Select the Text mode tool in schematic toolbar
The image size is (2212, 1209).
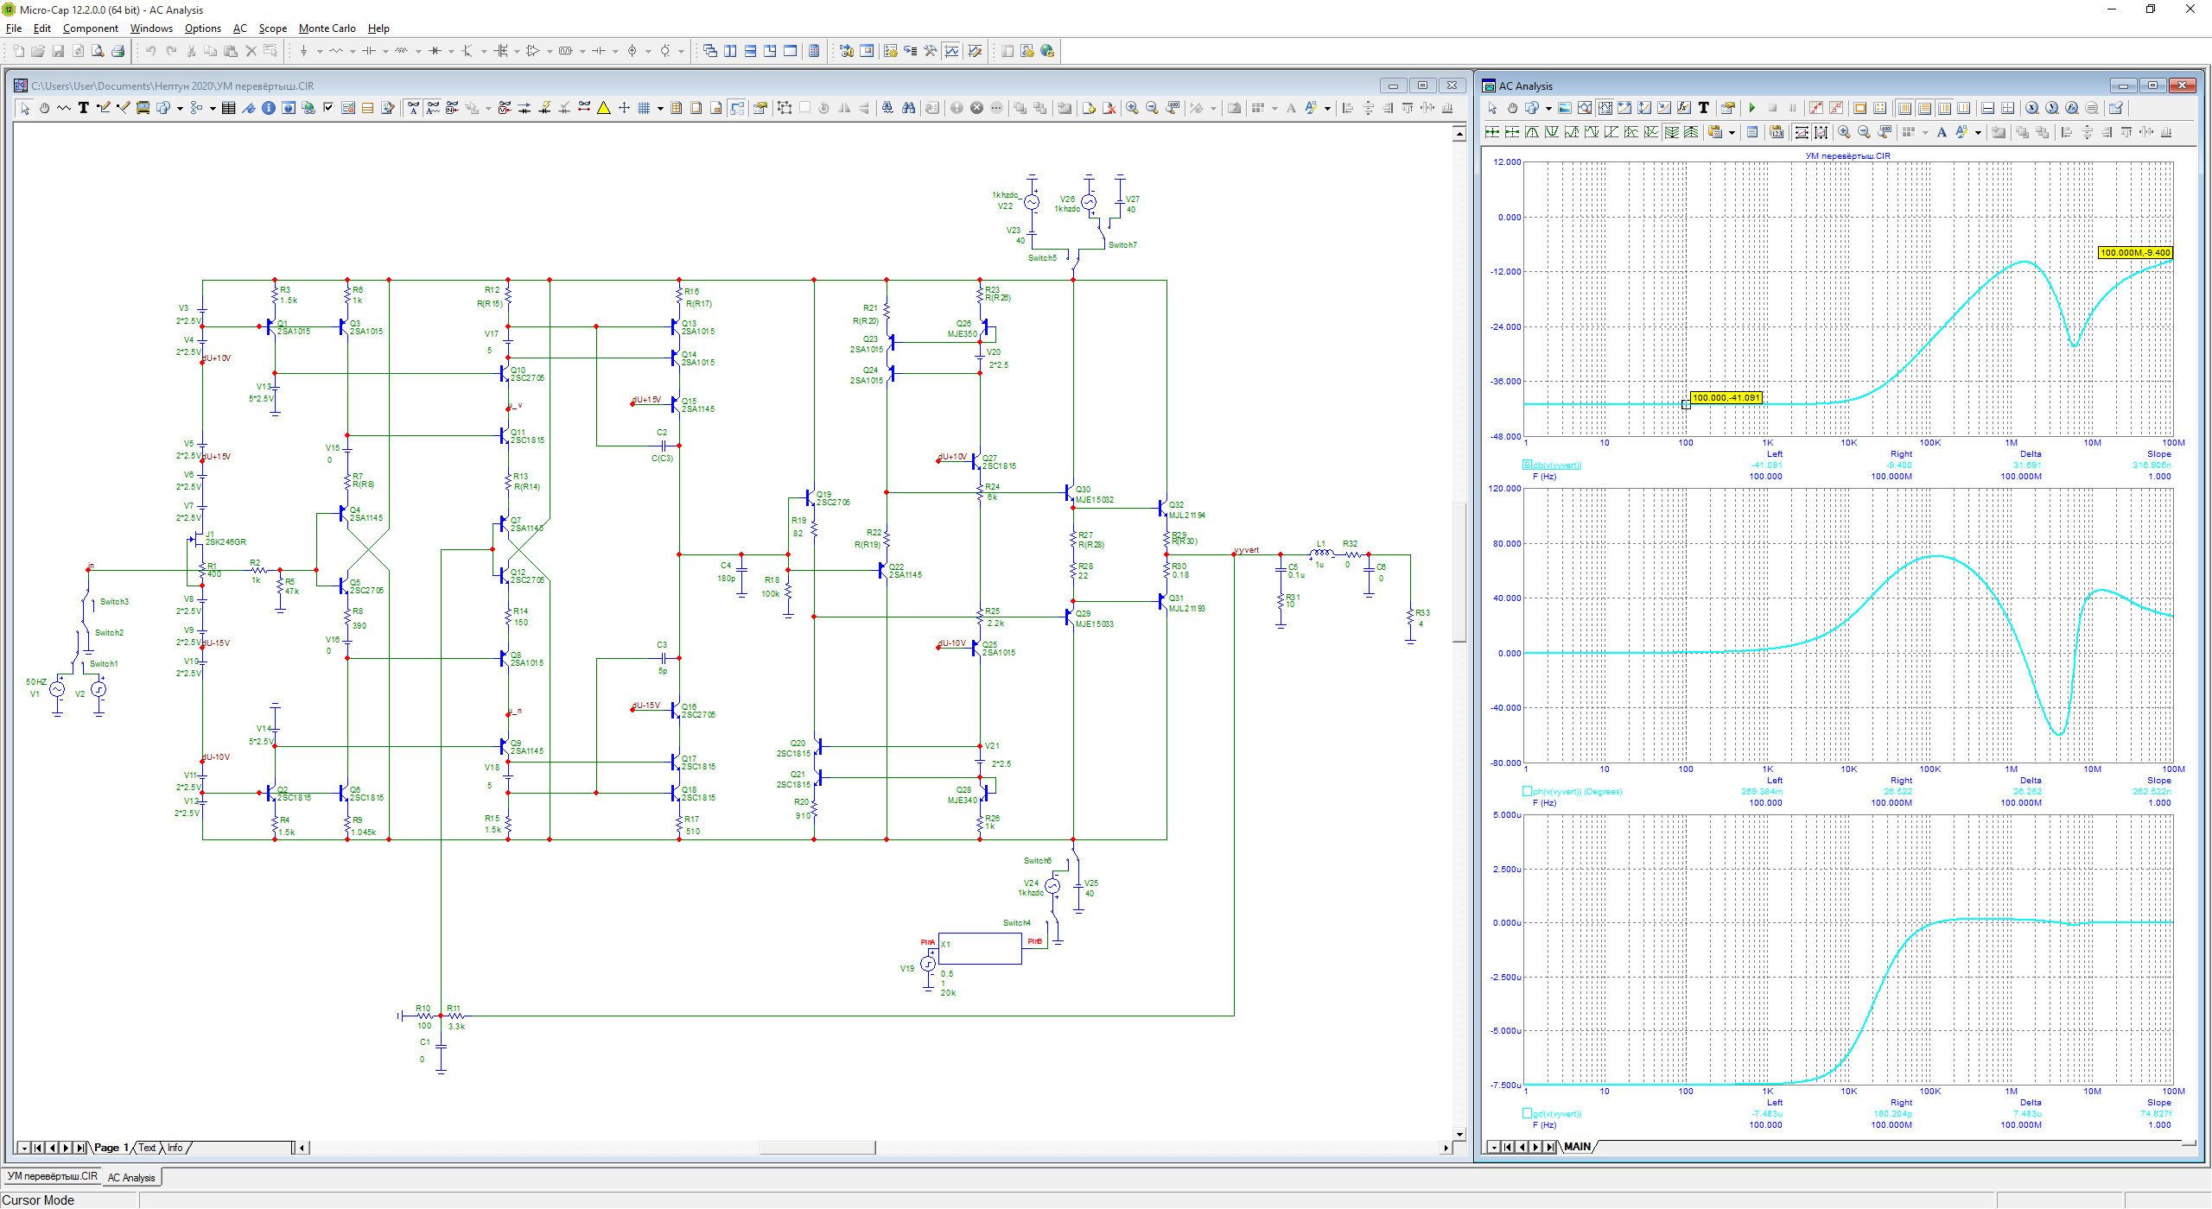coord(84,108)
